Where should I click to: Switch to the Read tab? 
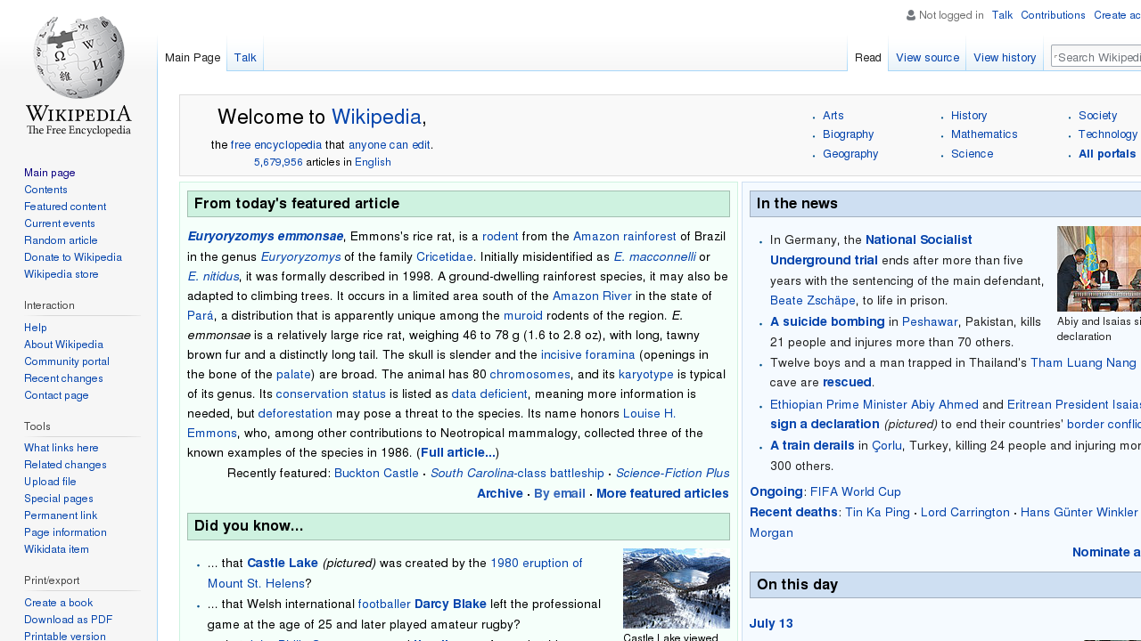868,57
